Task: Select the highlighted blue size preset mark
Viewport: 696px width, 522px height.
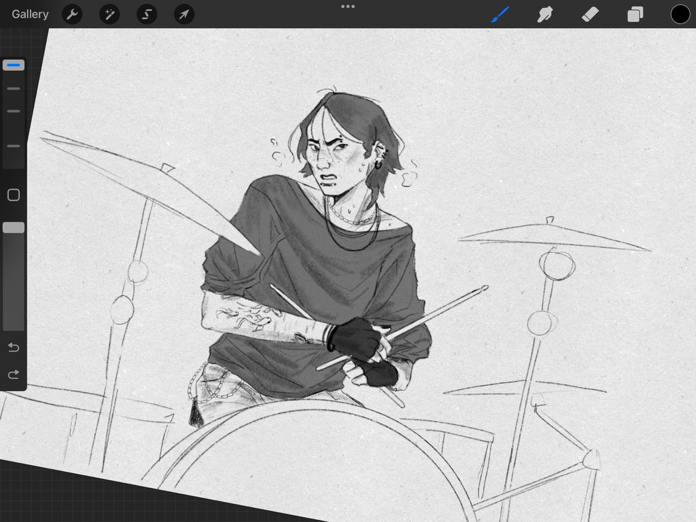Action: 13,65
